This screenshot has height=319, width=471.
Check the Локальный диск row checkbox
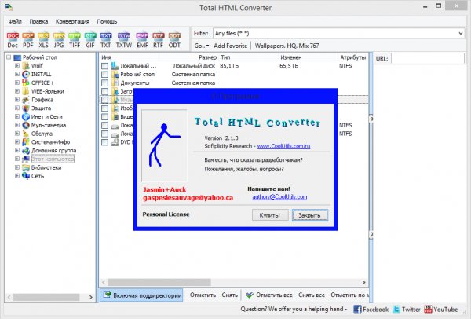click(x=105, y=66)
